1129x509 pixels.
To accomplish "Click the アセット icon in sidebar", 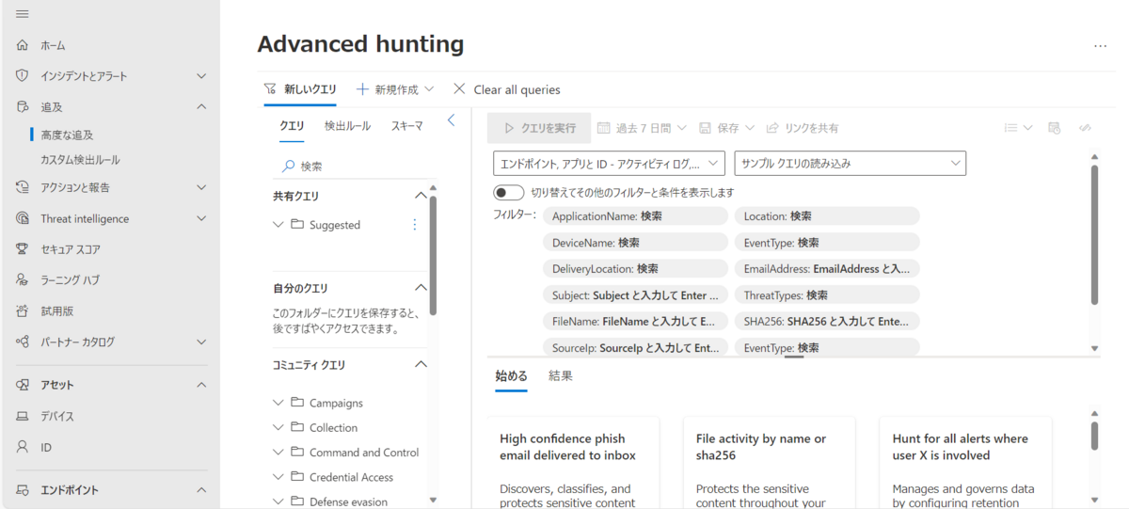I will pos(23,385).
